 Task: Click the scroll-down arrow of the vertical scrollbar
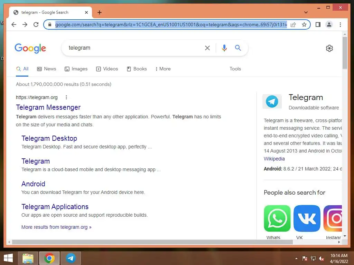tap(345, 236)
